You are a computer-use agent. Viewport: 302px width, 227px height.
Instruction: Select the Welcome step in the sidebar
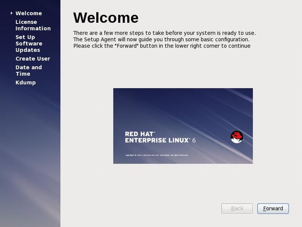pos(29,13)
